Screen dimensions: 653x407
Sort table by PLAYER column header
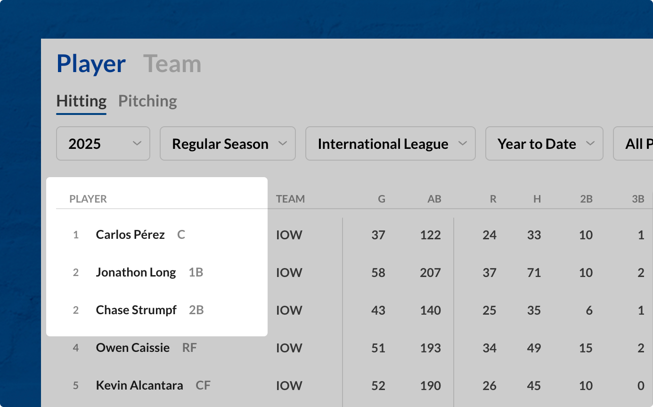point(88,199)
